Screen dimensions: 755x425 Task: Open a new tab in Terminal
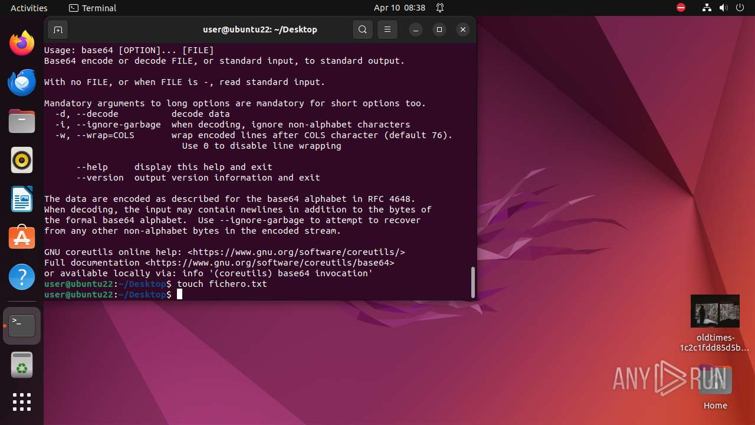point(58,30)
